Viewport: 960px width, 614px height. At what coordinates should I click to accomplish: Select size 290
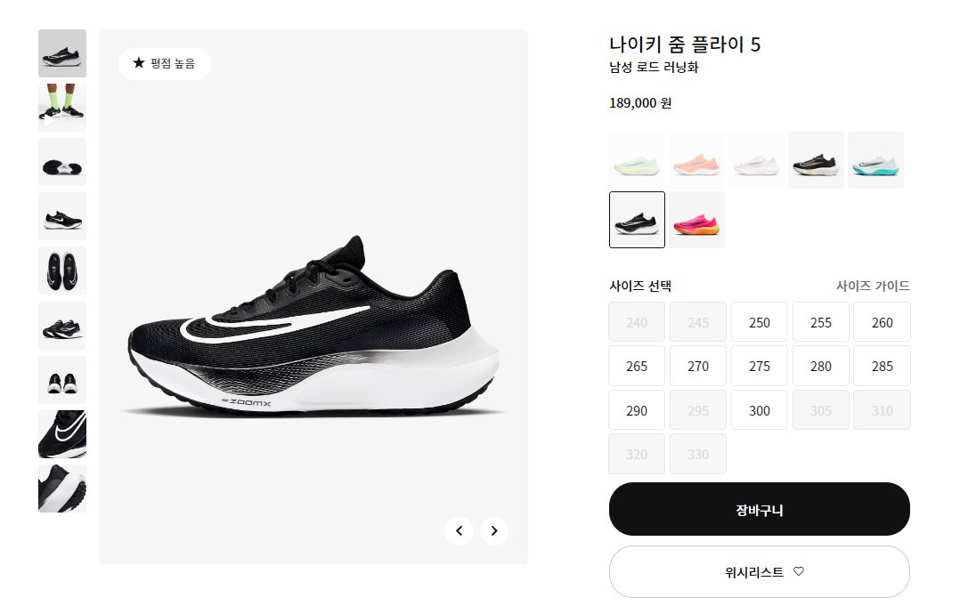[x=637, y=410]
